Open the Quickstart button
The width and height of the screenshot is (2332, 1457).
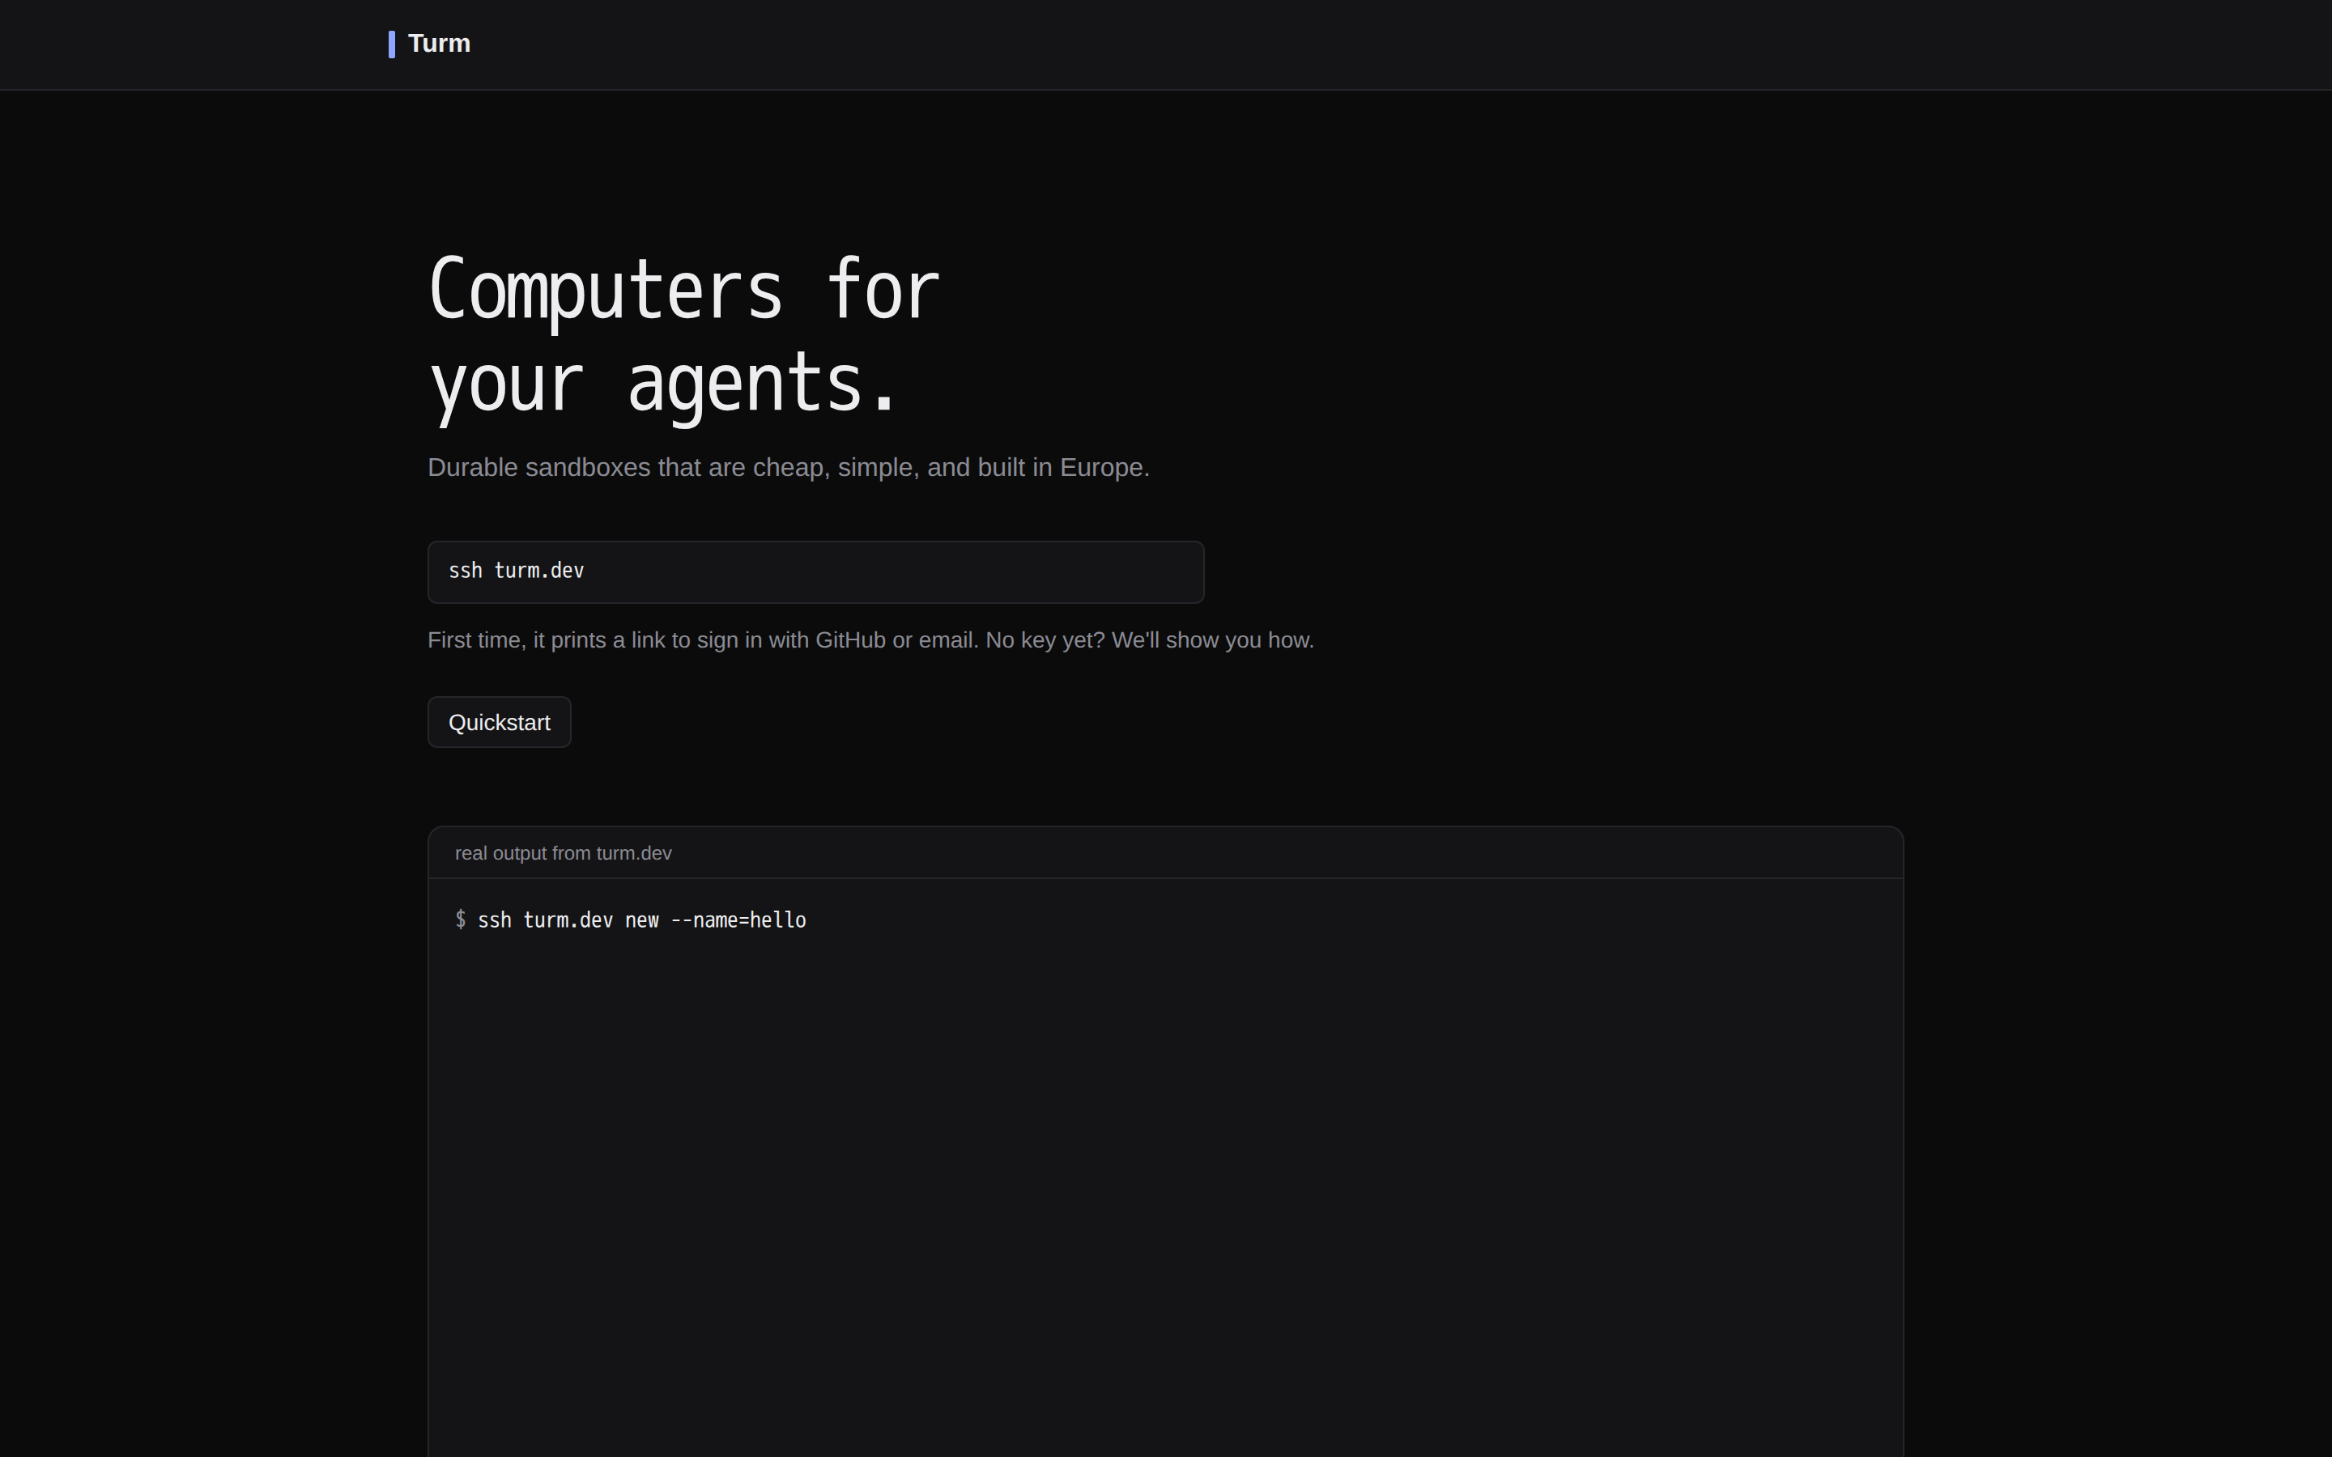(499, 722)
